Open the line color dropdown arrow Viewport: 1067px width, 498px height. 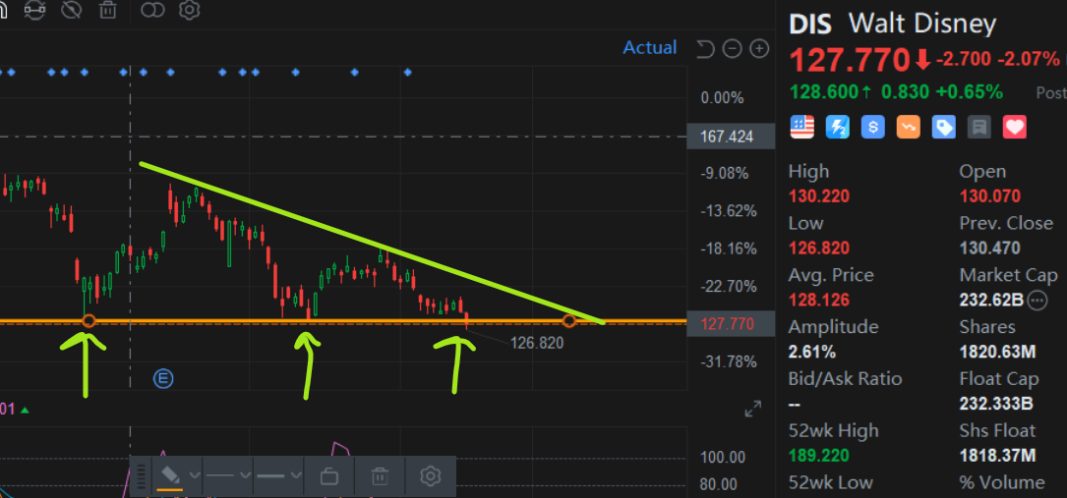[194, 475]
